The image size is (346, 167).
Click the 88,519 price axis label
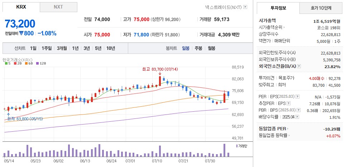click(x=238, y=67)
